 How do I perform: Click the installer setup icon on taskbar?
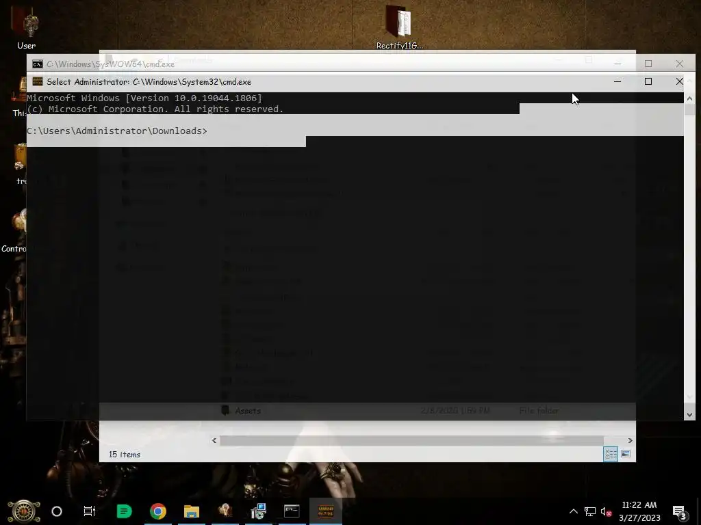[258, 511]
